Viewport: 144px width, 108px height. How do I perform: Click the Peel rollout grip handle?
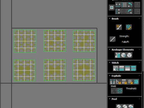pyautogui.click(x=139, y=99)
